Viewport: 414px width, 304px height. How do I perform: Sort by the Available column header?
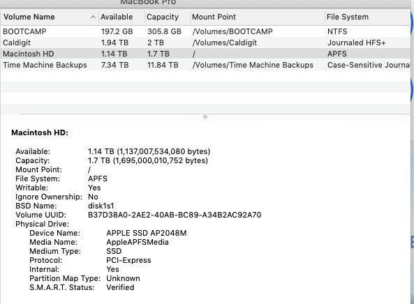tap(121, 17)
